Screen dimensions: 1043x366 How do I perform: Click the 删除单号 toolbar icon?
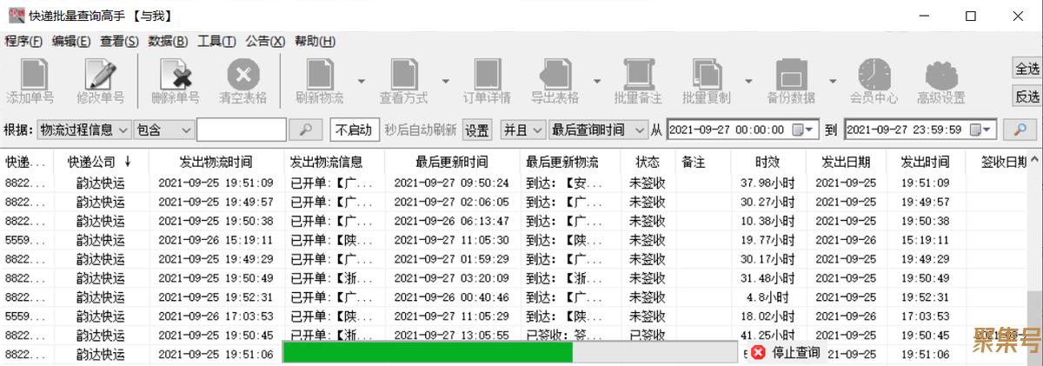point(176,74)
